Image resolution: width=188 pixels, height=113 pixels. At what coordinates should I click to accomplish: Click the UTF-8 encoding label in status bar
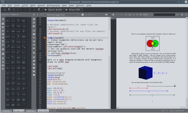pyautogui.click(x=165, y=111)
